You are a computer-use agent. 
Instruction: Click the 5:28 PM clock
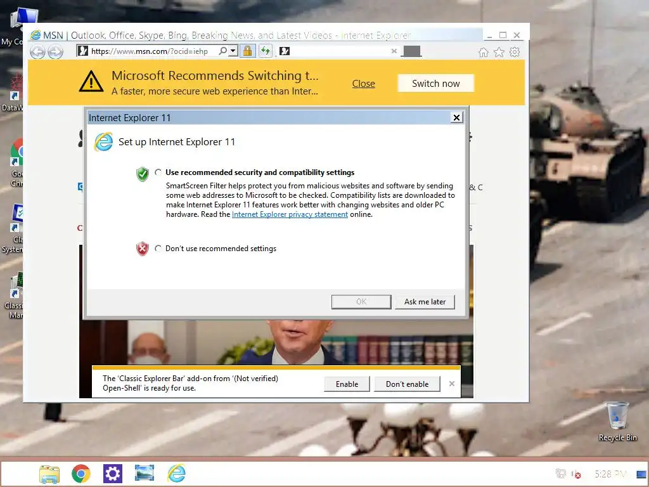tap(610, 474)
